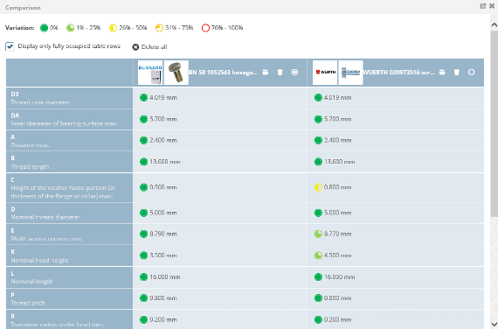Select Wuerth part as reference radio
The height and width of the screenshot is (329, 498).
point(471,73)
